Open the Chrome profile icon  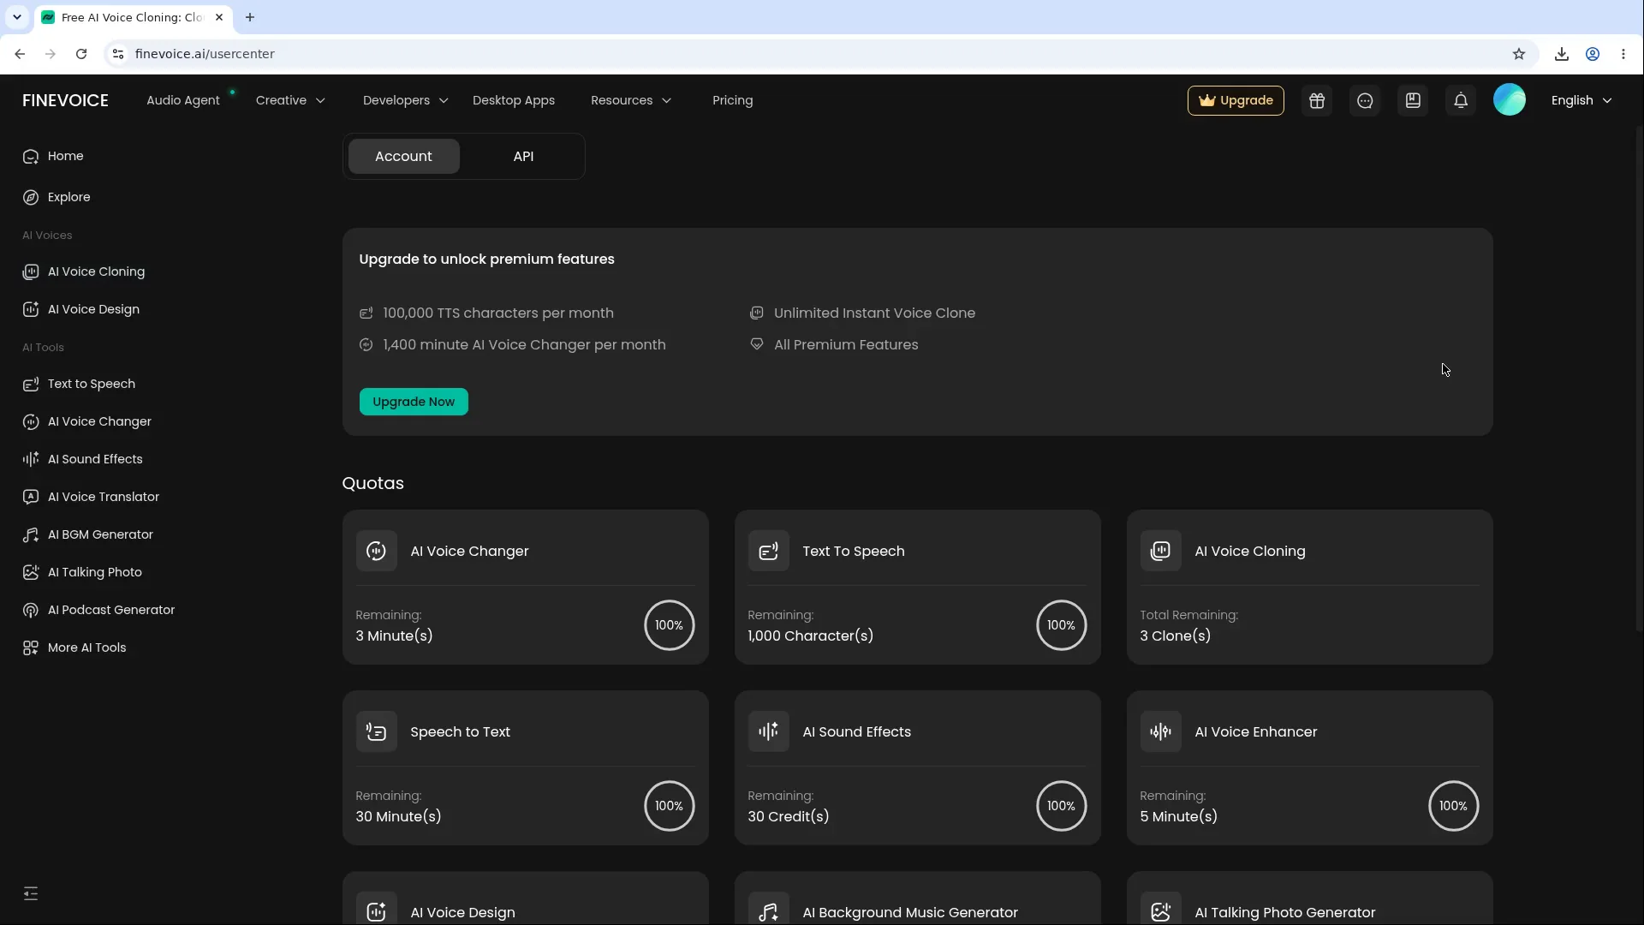pos(1593,54)
